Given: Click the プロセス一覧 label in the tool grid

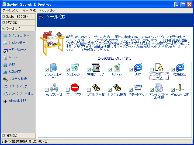Looking at the screenshot, I should (96, 95).
